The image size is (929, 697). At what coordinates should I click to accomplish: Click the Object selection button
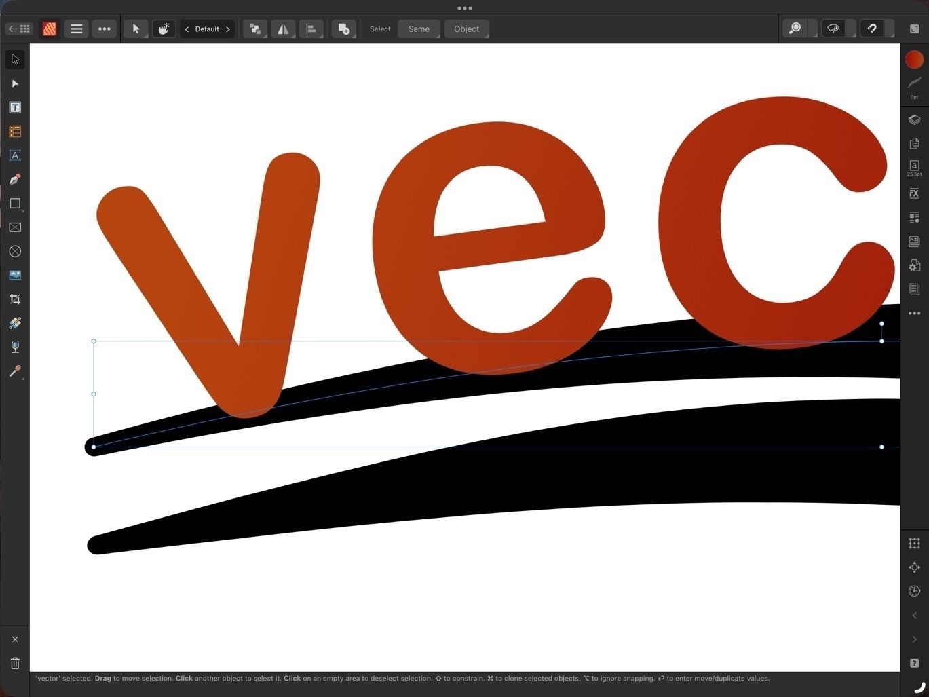click(466, 29)
